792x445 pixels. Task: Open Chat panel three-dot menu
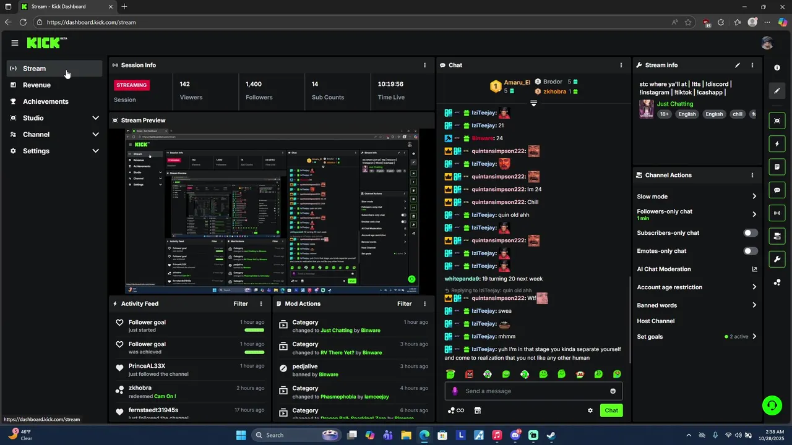(621, 65)
